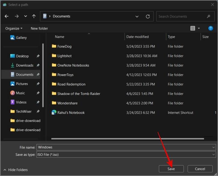This screenshot has width=218, height=176.
Task: Click 5/24/2023 3:55 PM date cell
Action: point(141,46)
